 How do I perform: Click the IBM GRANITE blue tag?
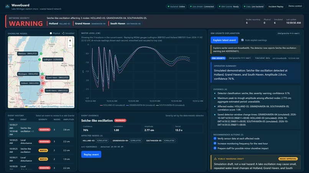pos(218,58)
